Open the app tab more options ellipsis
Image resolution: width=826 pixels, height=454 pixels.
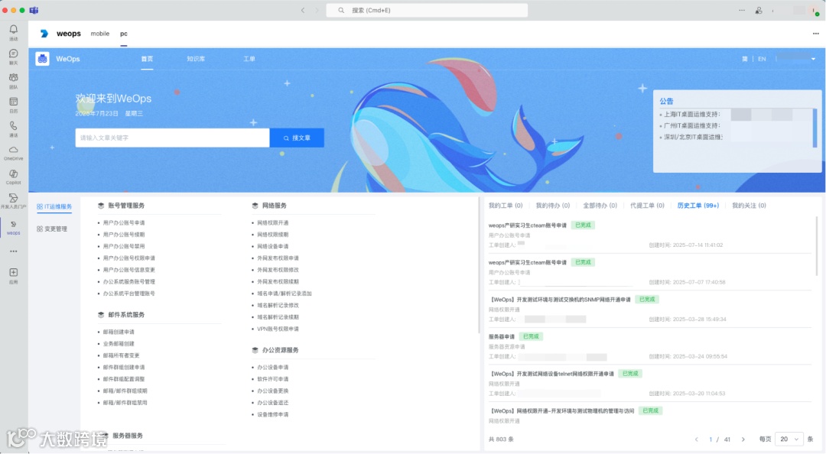(815, 33)
